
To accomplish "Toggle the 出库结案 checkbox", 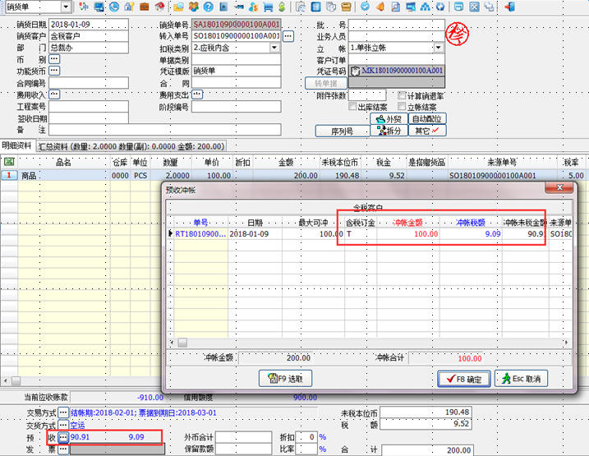I will pyautogui.click(x=352, y=106).
